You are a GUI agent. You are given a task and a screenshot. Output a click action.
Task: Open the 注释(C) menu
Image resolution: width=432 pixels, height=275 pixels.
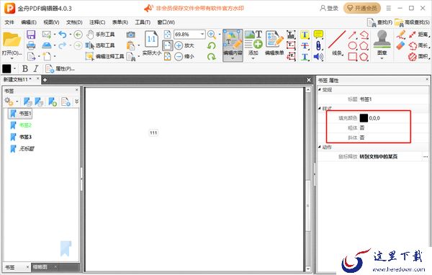click(x=97, y=22)
